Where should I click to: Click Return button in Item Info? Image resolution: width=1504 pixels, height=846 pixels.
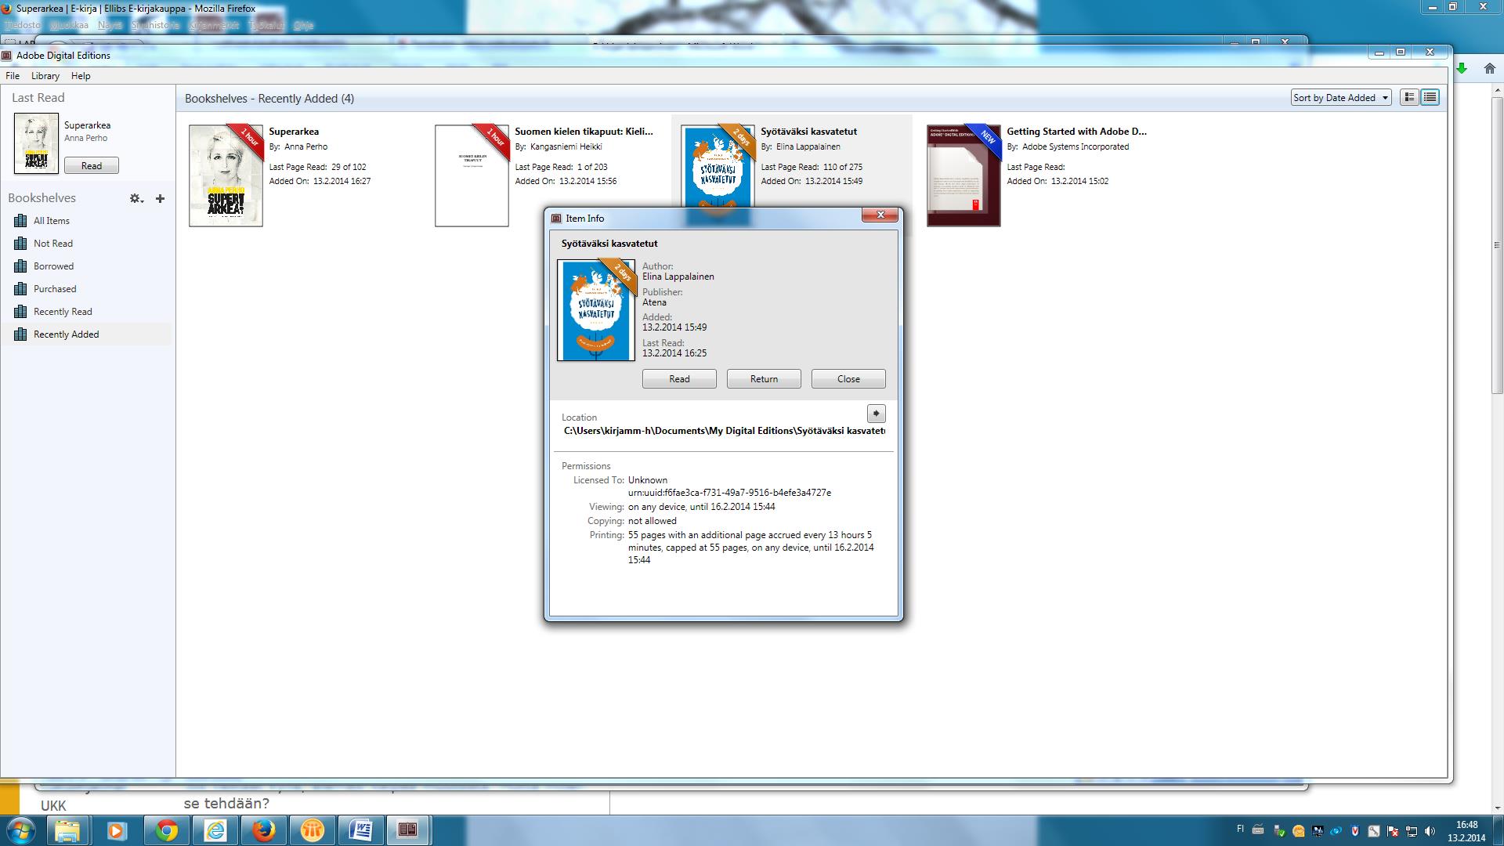(x=764, y=379)
